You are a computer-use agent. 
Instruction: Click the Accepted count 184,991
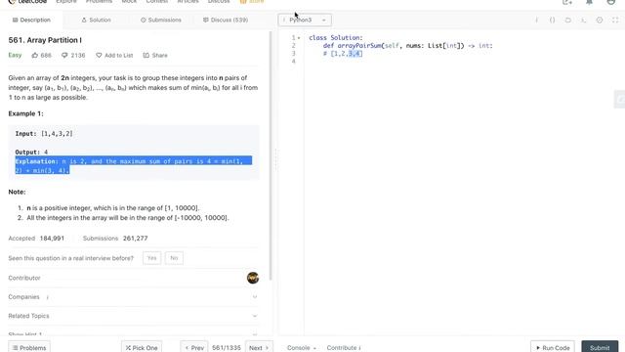tap(52, 239)
